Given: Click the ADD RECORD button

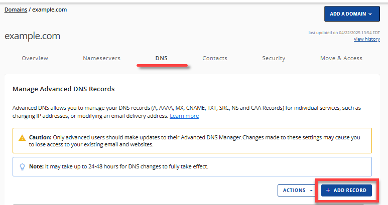Looking at the screenshot, I should [x=346, y=190].
